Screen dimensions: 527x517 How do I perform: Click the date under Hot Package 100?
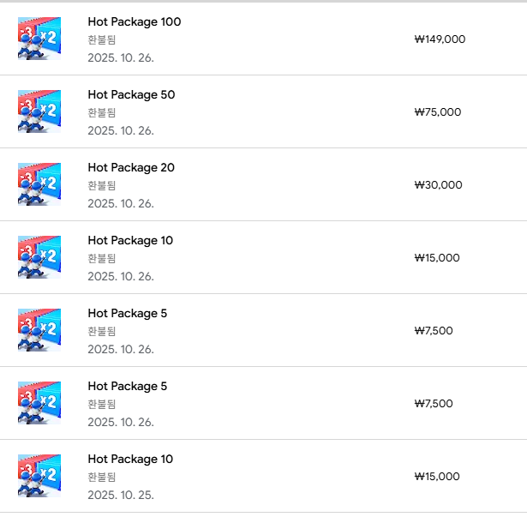tap(121, 57)
